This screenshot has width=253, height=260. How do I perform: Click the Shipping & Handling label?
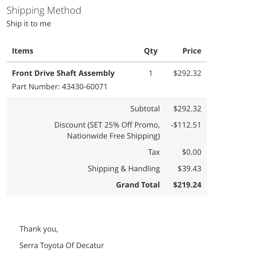pos(124,169)
